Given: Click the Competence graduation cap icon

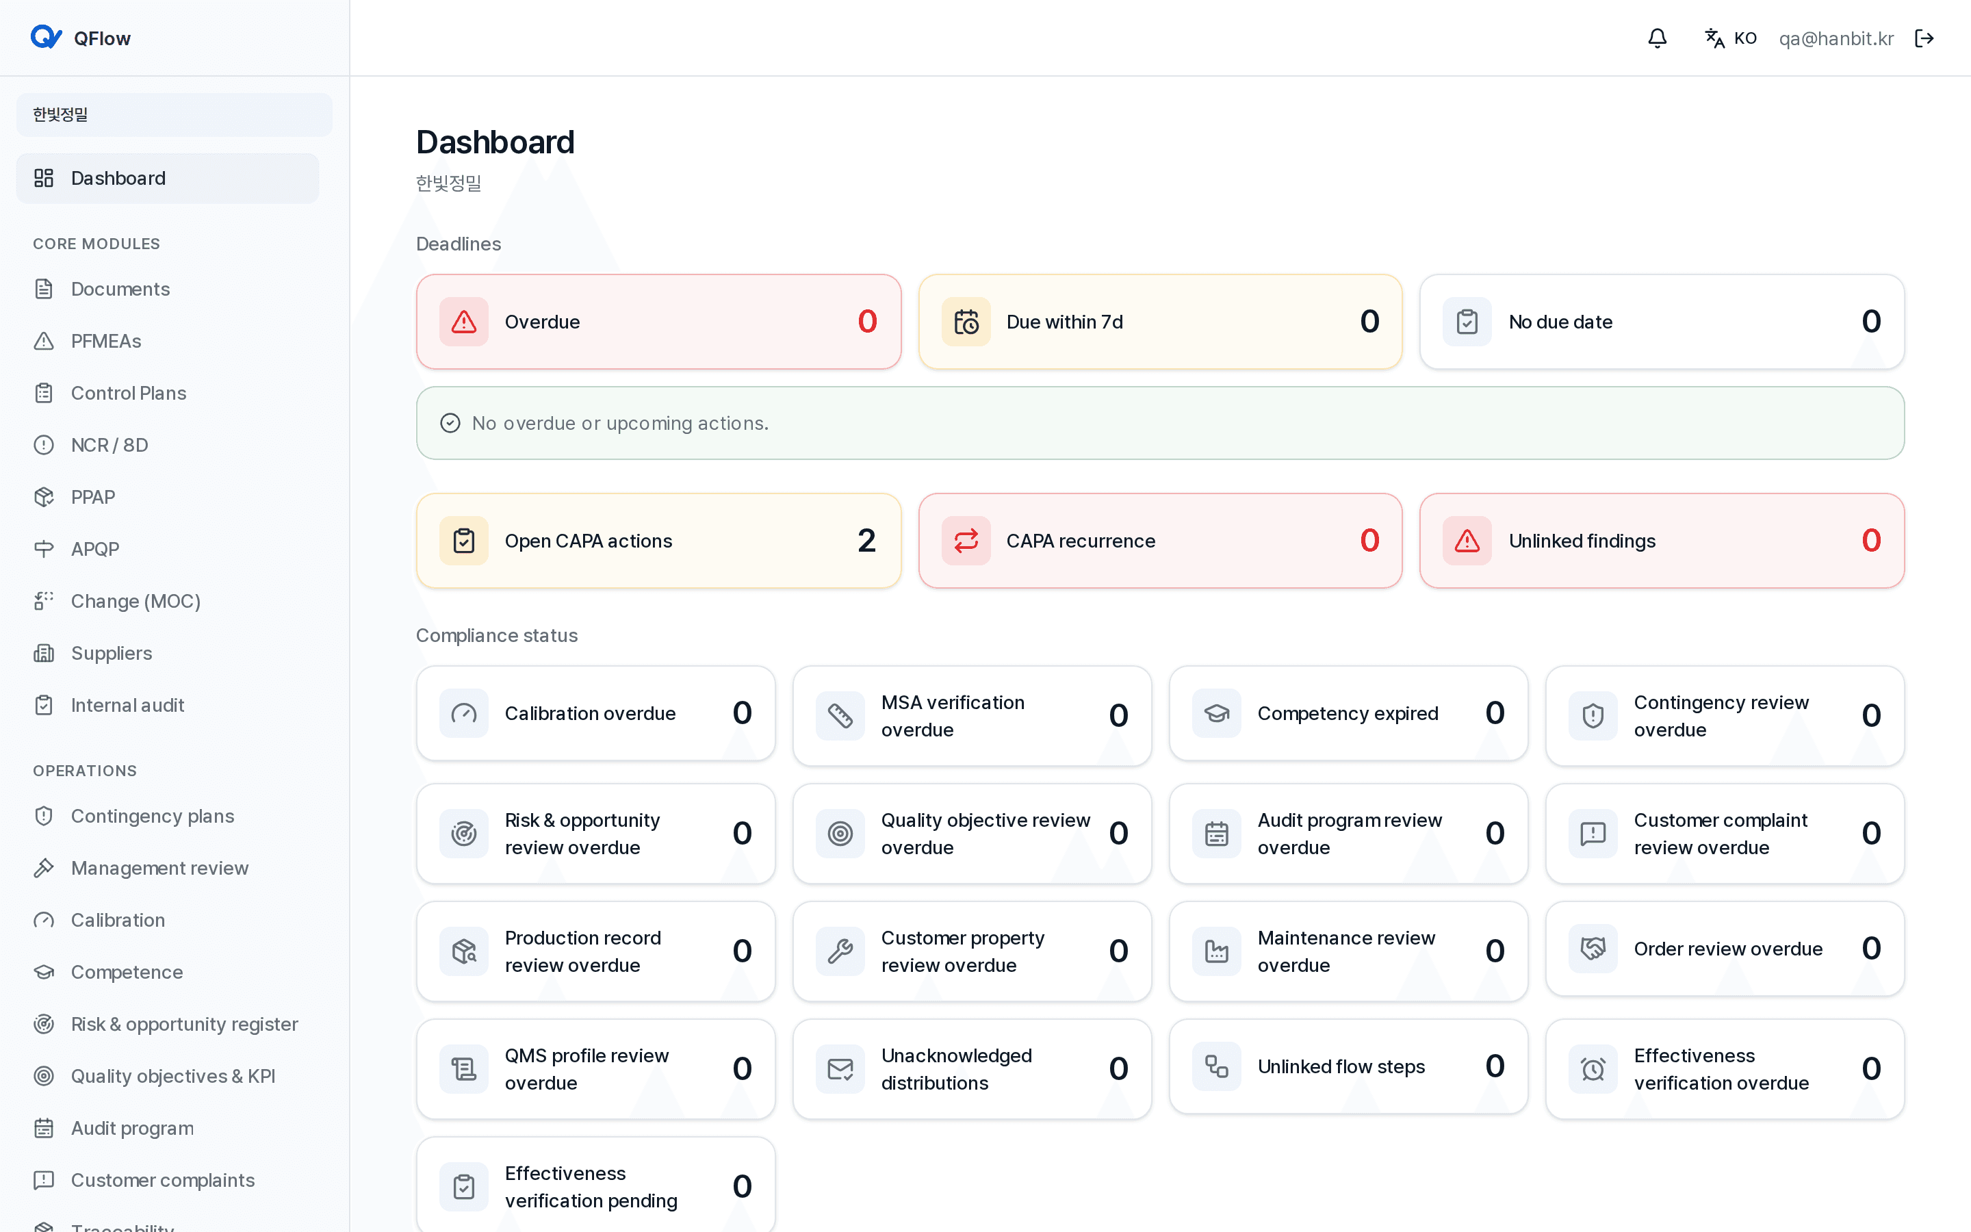Looking at the screenshot, I should (x=44, y=972).
